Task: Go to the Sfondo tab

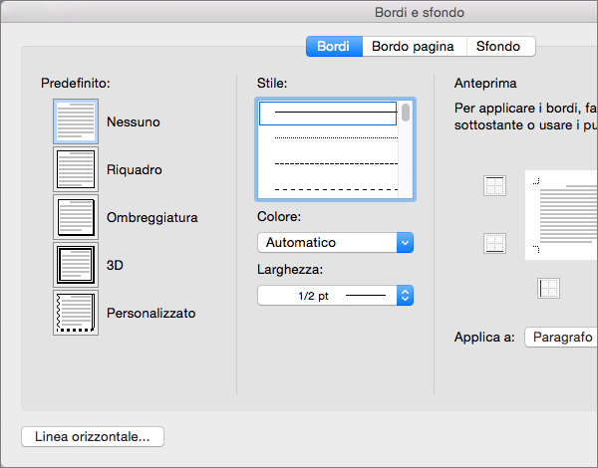Action: [500, 47]
